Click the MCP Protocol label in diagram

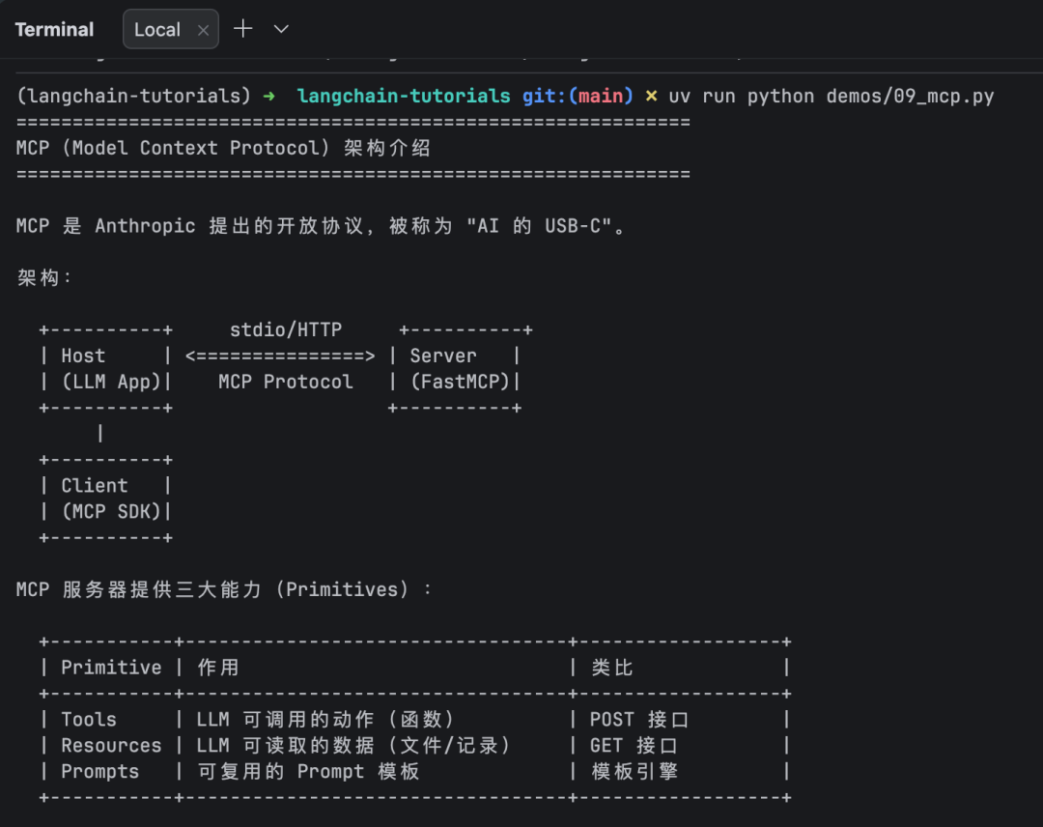(286, 382)
